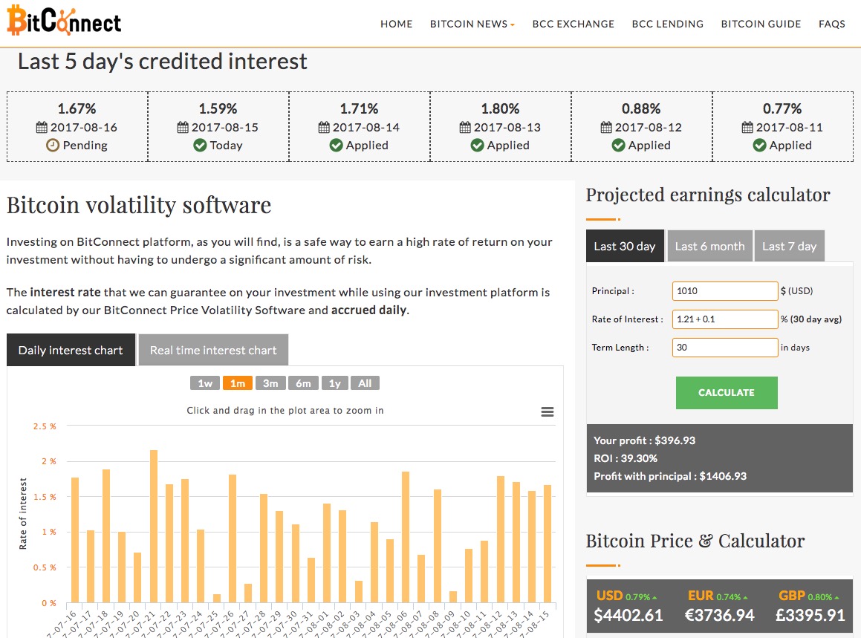Click the Bitcoin volatility software heading
Screen dimensions: 861x638
[x=139, y=205]
